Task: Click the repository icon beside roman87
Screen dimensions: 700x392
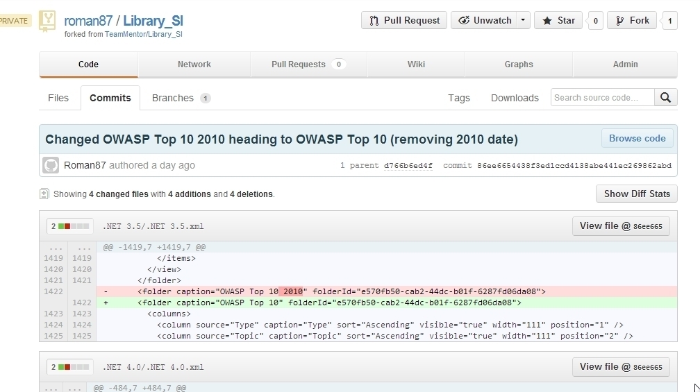Action: (x=47, y=21)
